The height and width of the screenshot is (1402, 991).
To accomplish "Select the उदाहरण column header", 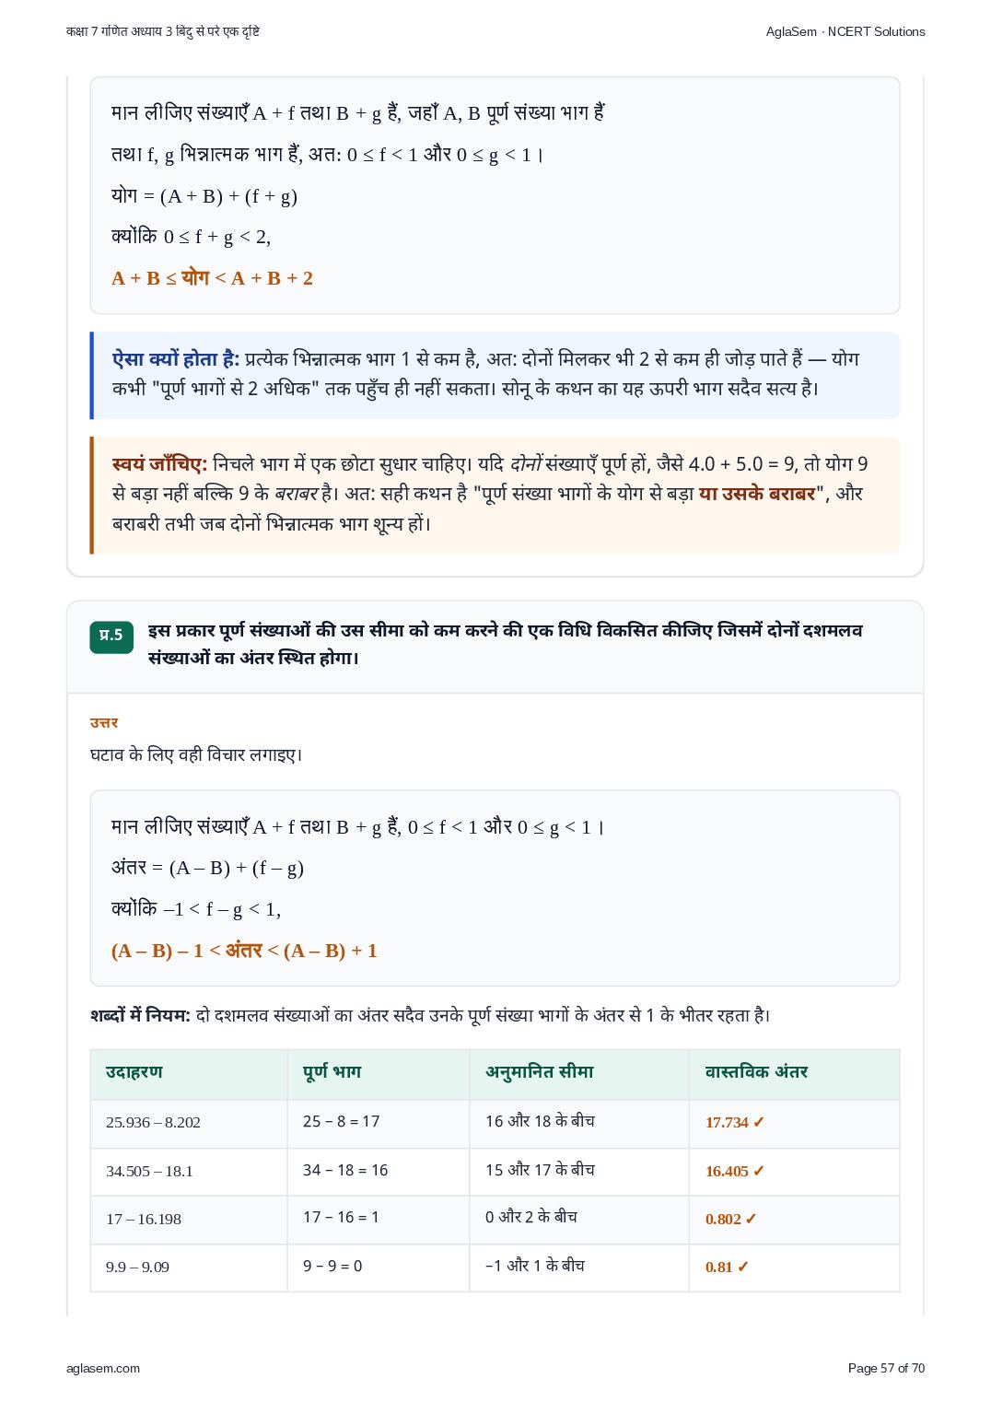I will tap(134, 1072).
